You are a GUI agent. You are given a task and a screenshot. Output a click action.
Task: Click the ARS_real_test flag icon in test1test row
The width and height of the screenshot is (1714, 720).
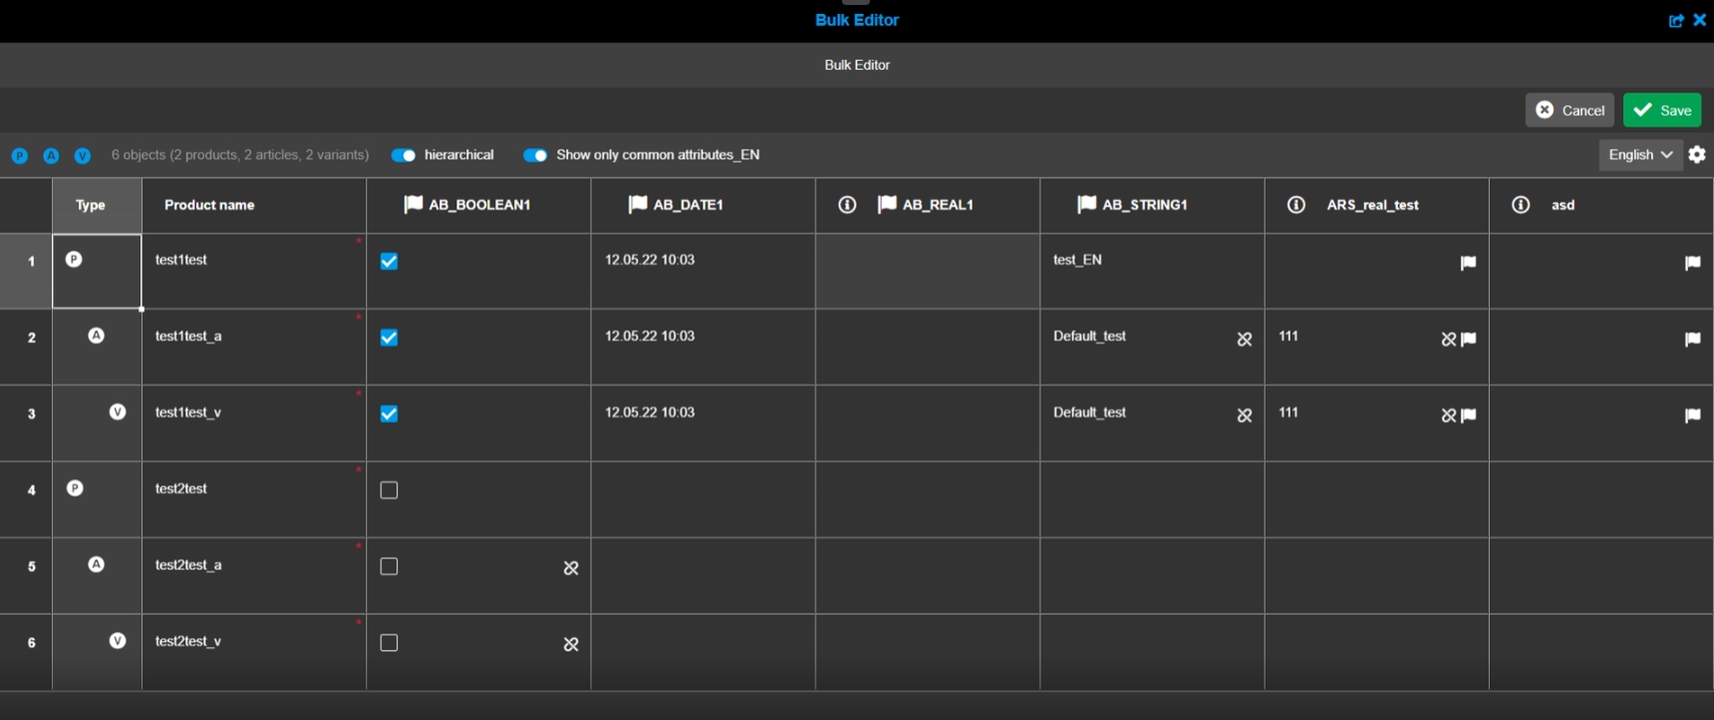[x=1468, y=263]
